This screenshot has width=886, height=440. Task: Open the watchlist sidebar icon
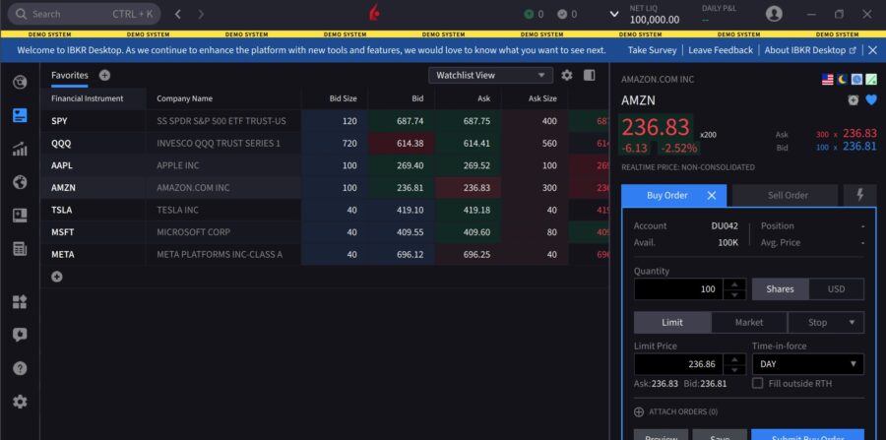pos(20,116)
